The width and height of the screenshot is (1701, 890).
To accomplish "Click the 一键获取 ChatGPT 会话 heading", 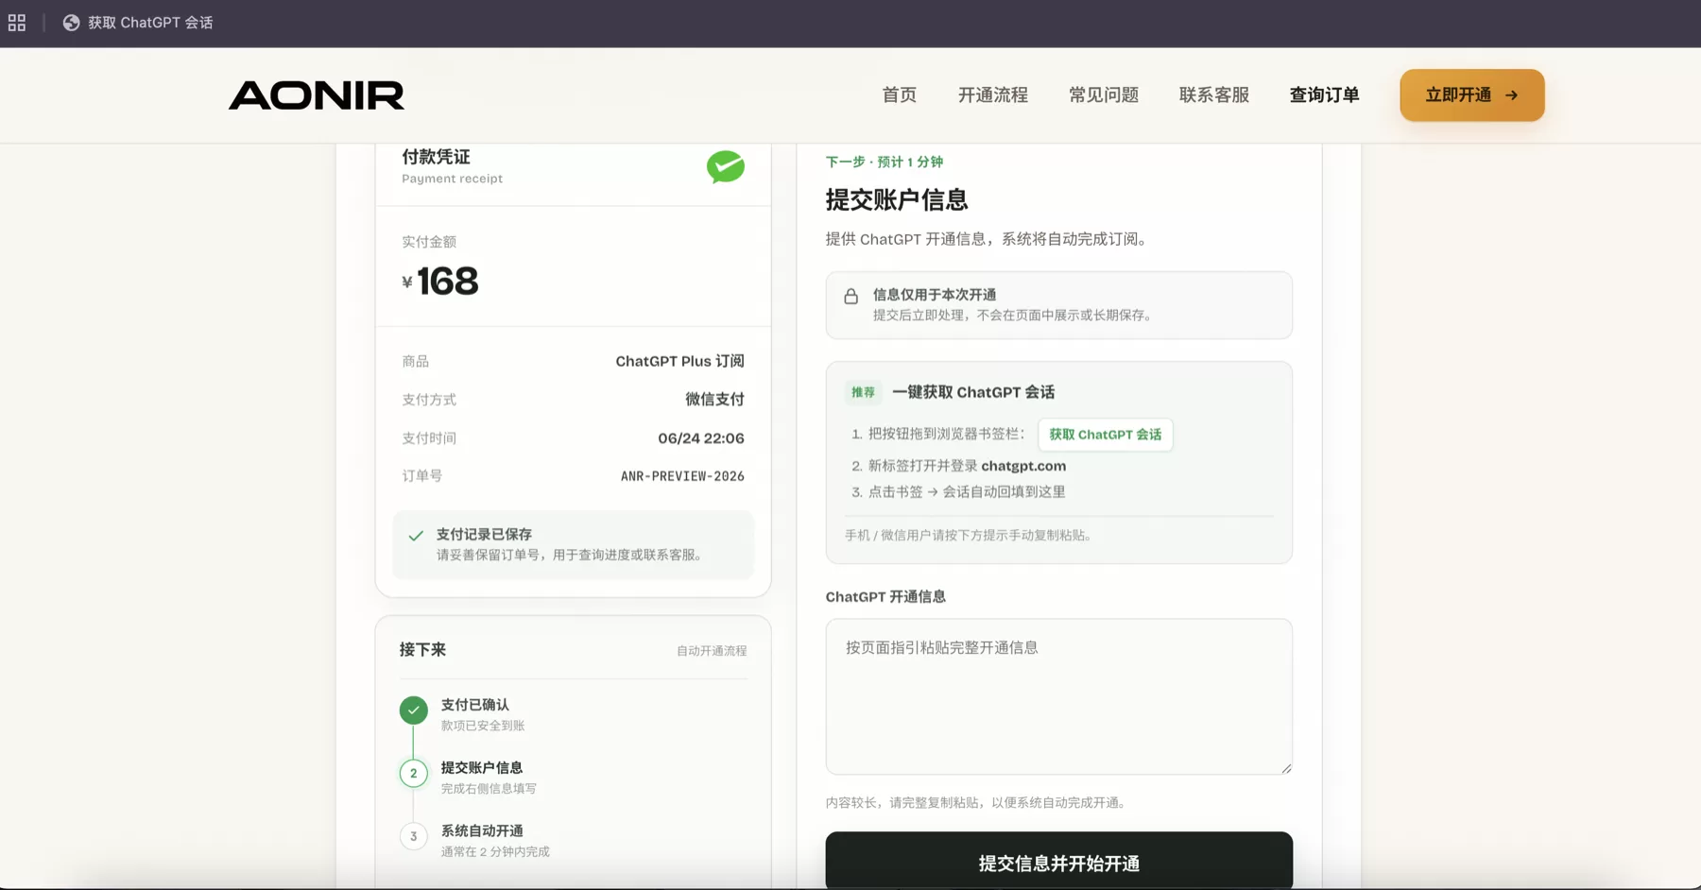I will [x=973, y=392].
